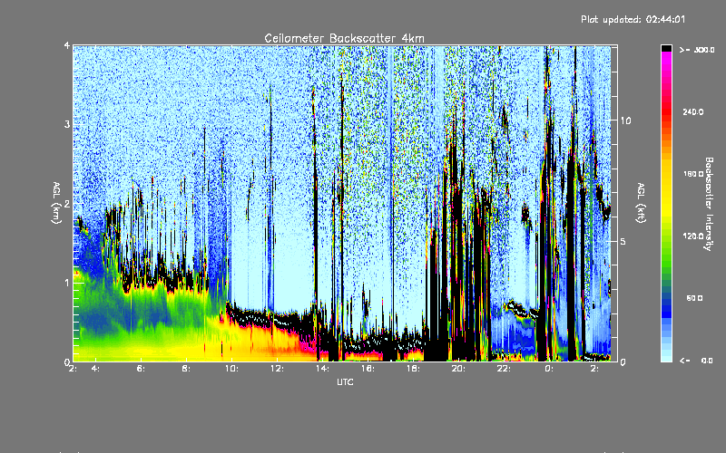Click the 'Backscatter Intensity' colorbar label
726x453 pixels.
click(x=709, y=204)
